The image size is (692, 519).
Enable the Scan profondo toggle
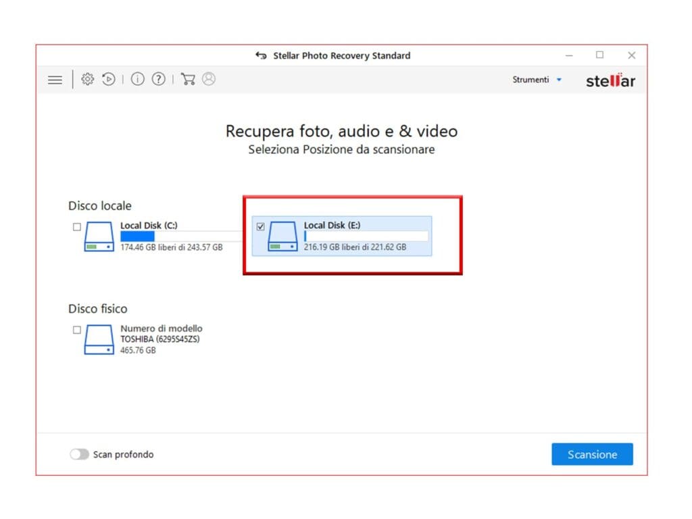coord(80,454)
